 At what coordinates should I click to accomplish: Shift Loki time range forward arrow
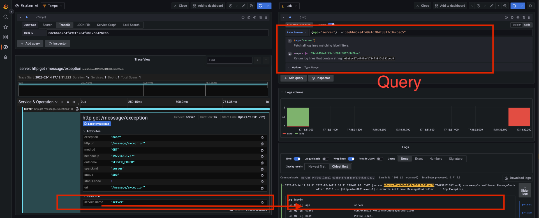point(498,6)
